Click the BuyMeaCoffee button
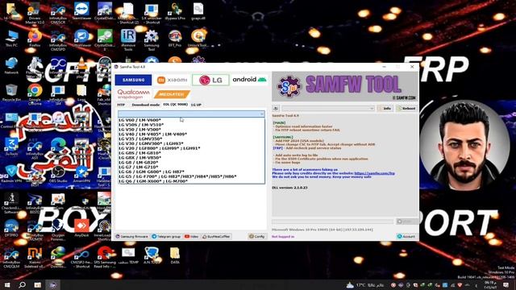The width and height of the screenshot is (516, 290). click(216, 236)
